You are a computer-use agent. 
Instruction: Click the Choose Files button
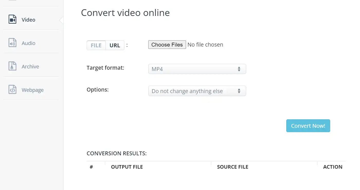(x=167, y=45)
